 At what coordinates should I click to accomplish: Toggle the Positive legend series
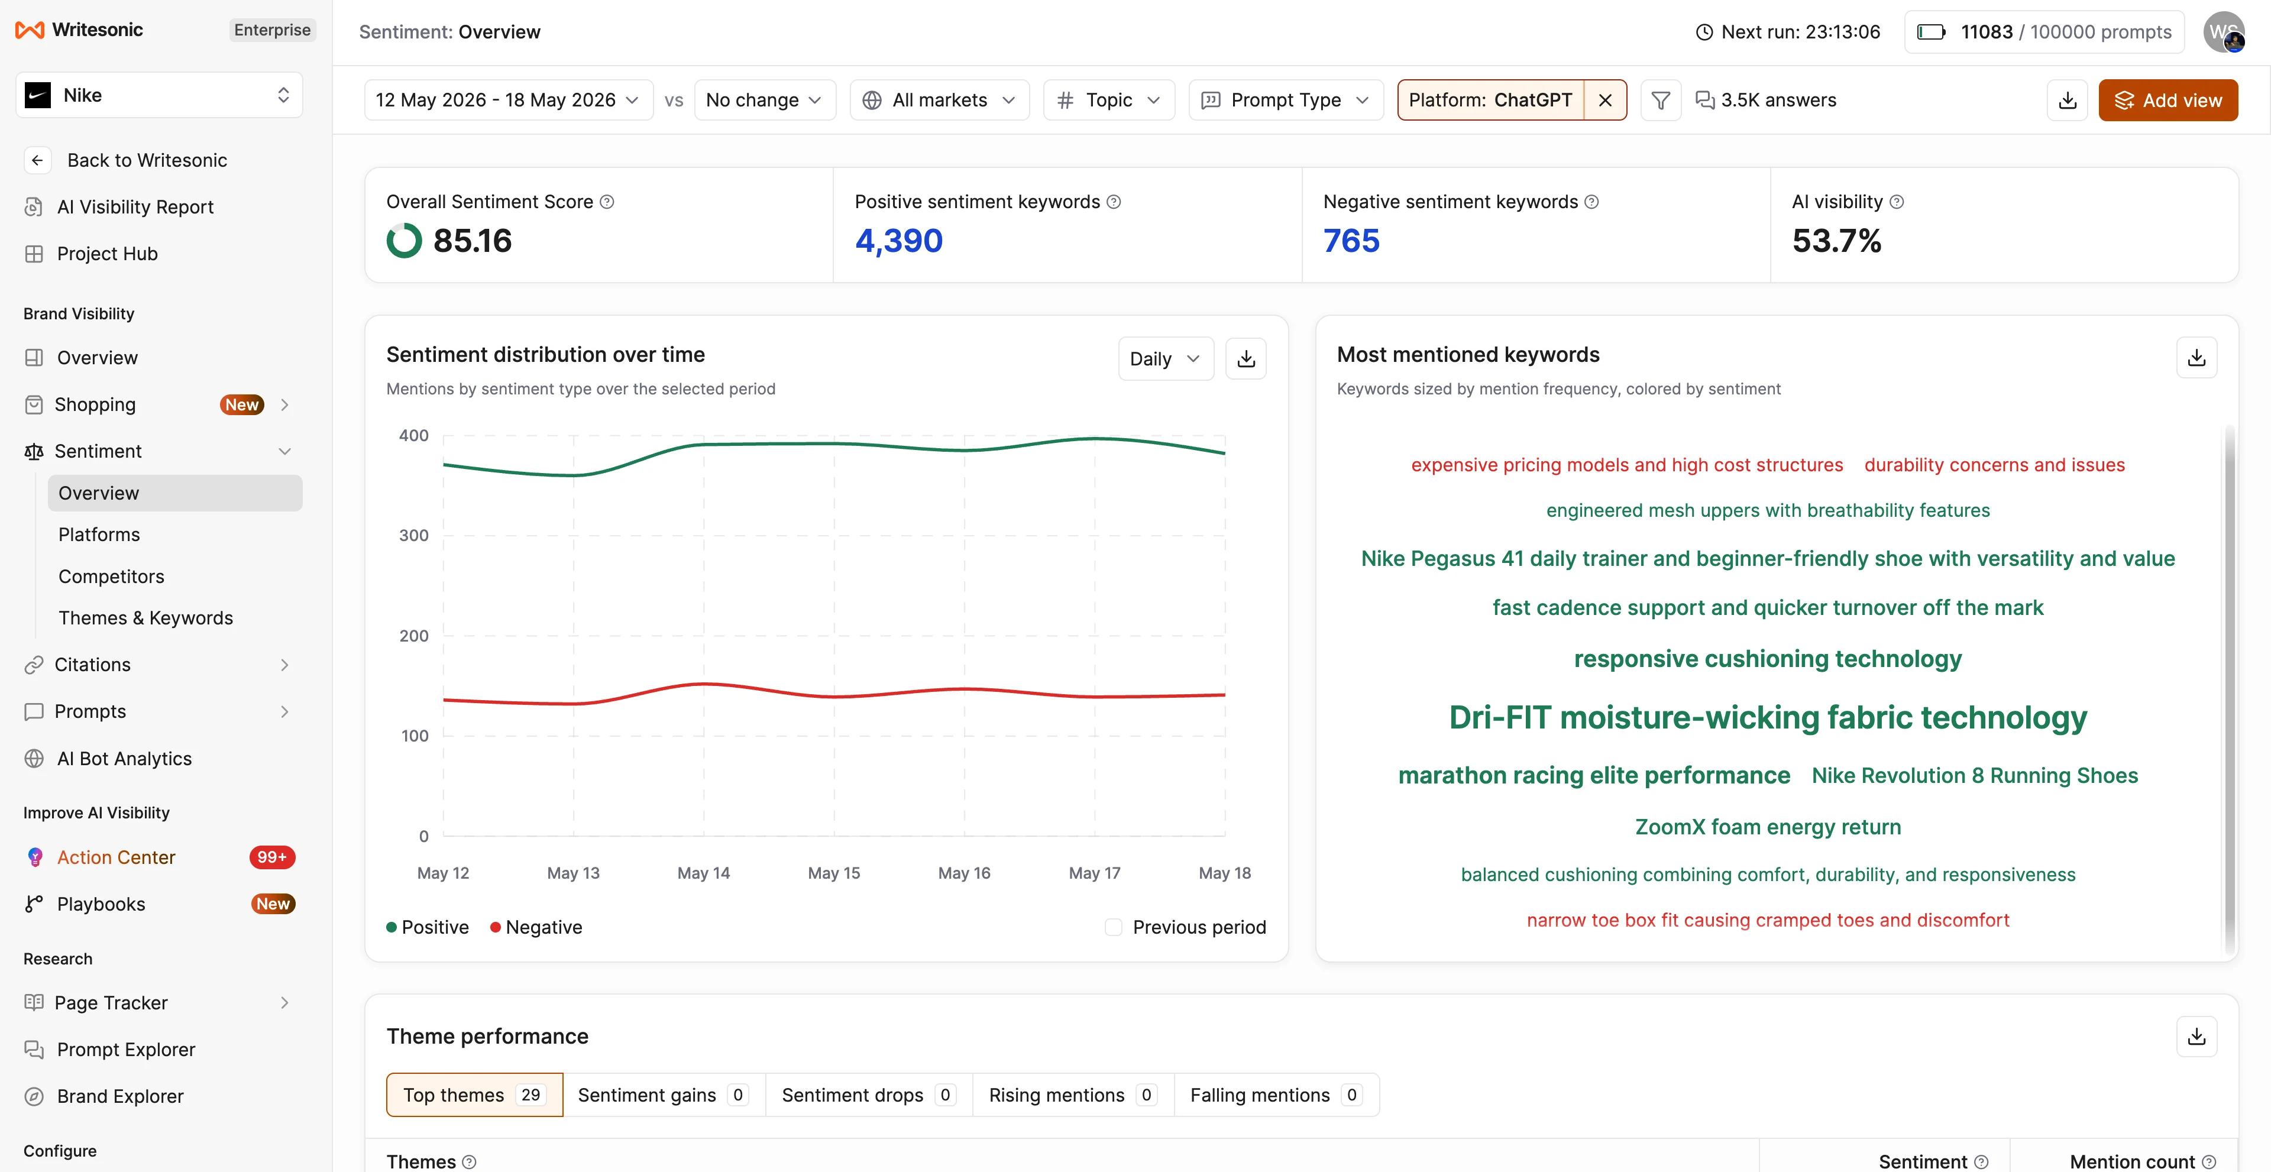[428, 927]
